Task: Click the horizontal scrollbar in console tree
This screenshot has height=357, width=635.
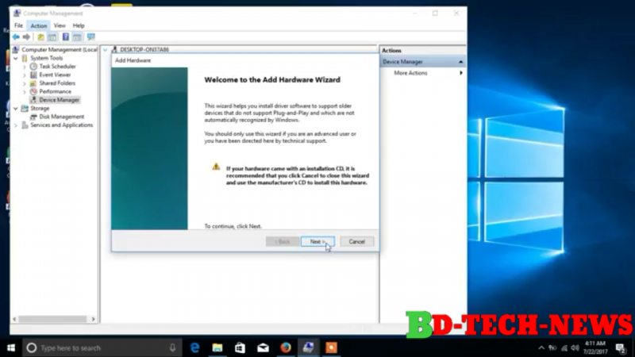Action: (52, 319)
